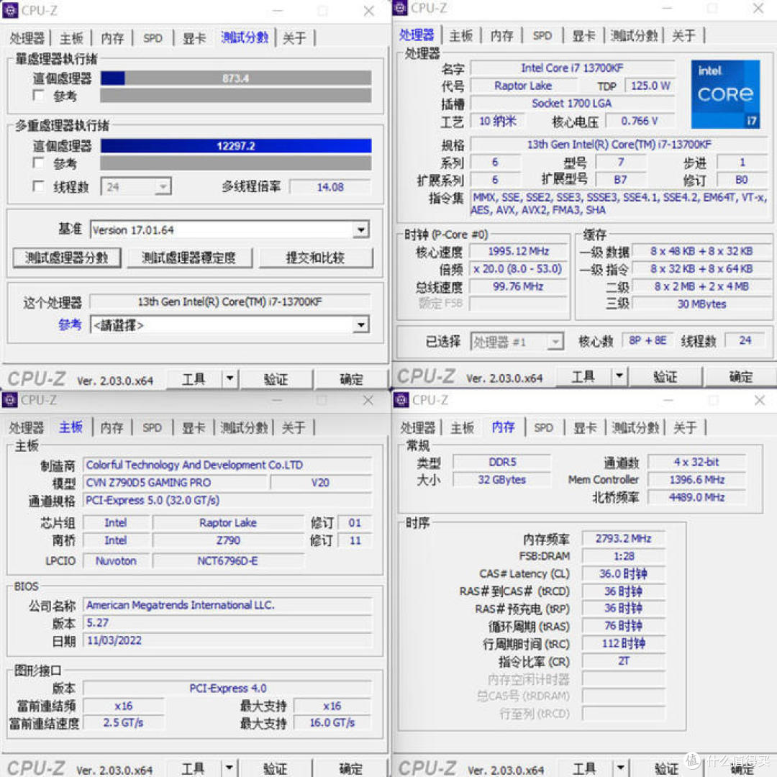The width and height of the screenshot is (777, 777).
Task: Switch to SPD tab in memory window
Action: tap(543, 427)
